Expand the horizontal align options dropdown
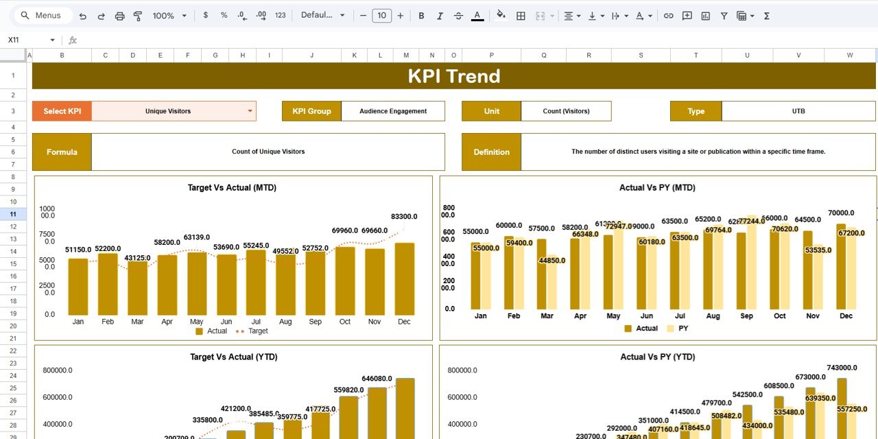This screenshot has height=439, width=878. coord(579,15)
